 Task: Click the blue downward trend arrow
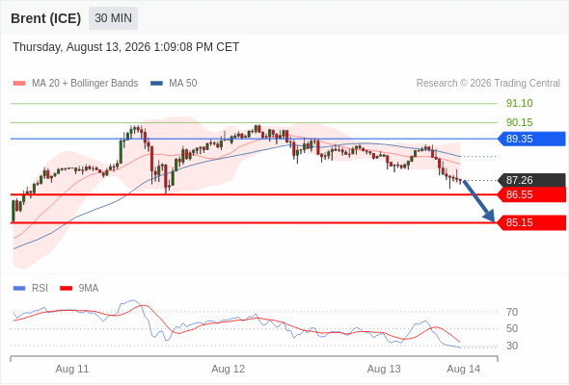[479, 201]
